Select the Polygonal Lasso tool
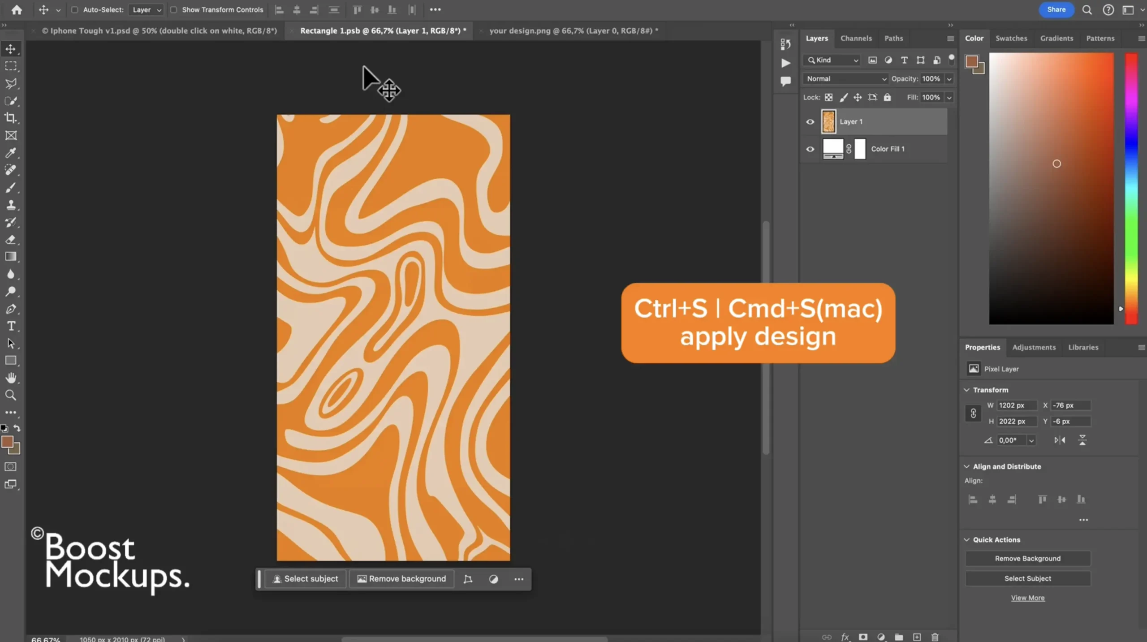This screenshot has width=1147, height=642. pyautogui.click(x=11, y=84)
